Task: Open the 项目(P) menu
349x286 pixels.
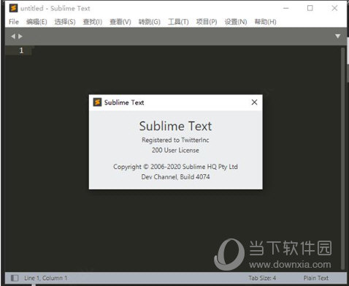Action: click(207, 22)
